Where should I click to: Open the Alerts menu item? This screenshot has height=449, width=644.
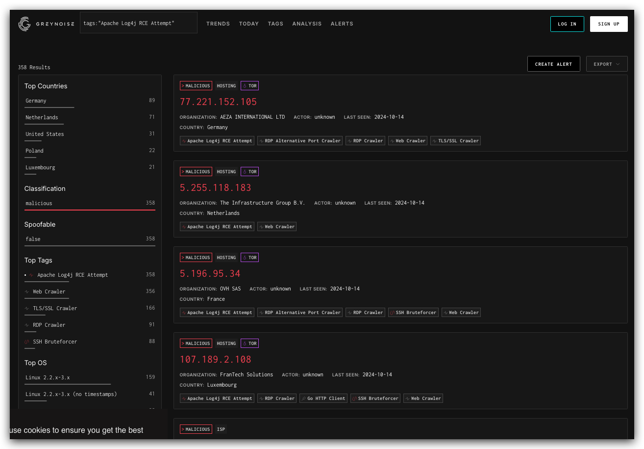(342, 24)
